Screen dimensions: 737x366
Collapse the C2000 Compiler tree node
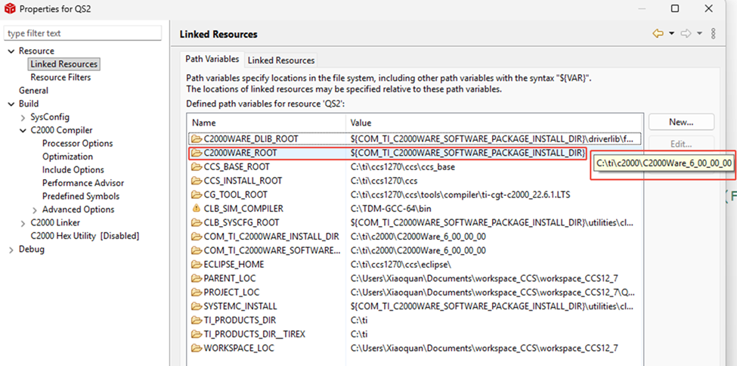23,130
